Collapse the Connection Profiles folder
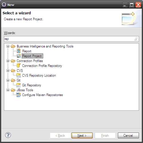Screen dimensions: 143x143 pyautogui.click(x=8, y=61)
